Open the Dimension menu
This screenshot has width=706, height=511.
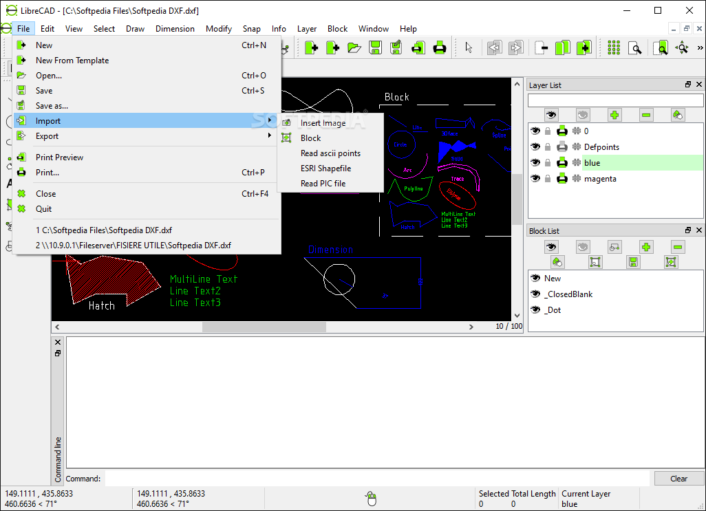(175, 29)
